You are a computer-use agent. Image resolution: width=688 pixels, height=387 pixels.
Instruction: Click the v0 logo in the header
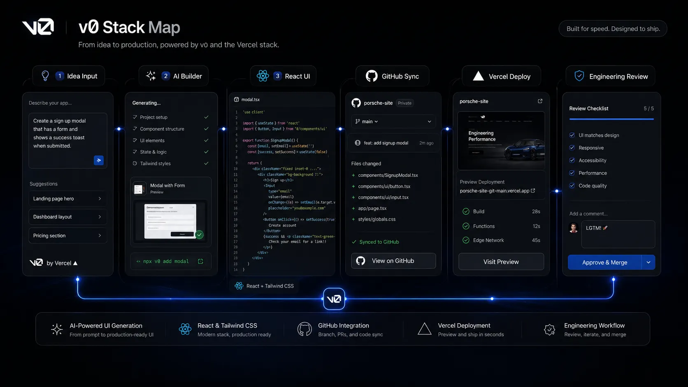tap(38, 27)
